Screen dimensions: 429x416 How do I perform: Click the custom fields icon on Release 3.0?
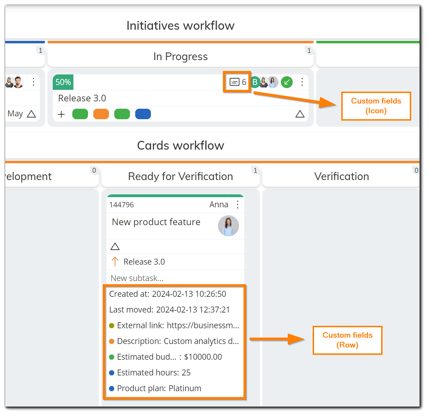(x=234, y=82)
